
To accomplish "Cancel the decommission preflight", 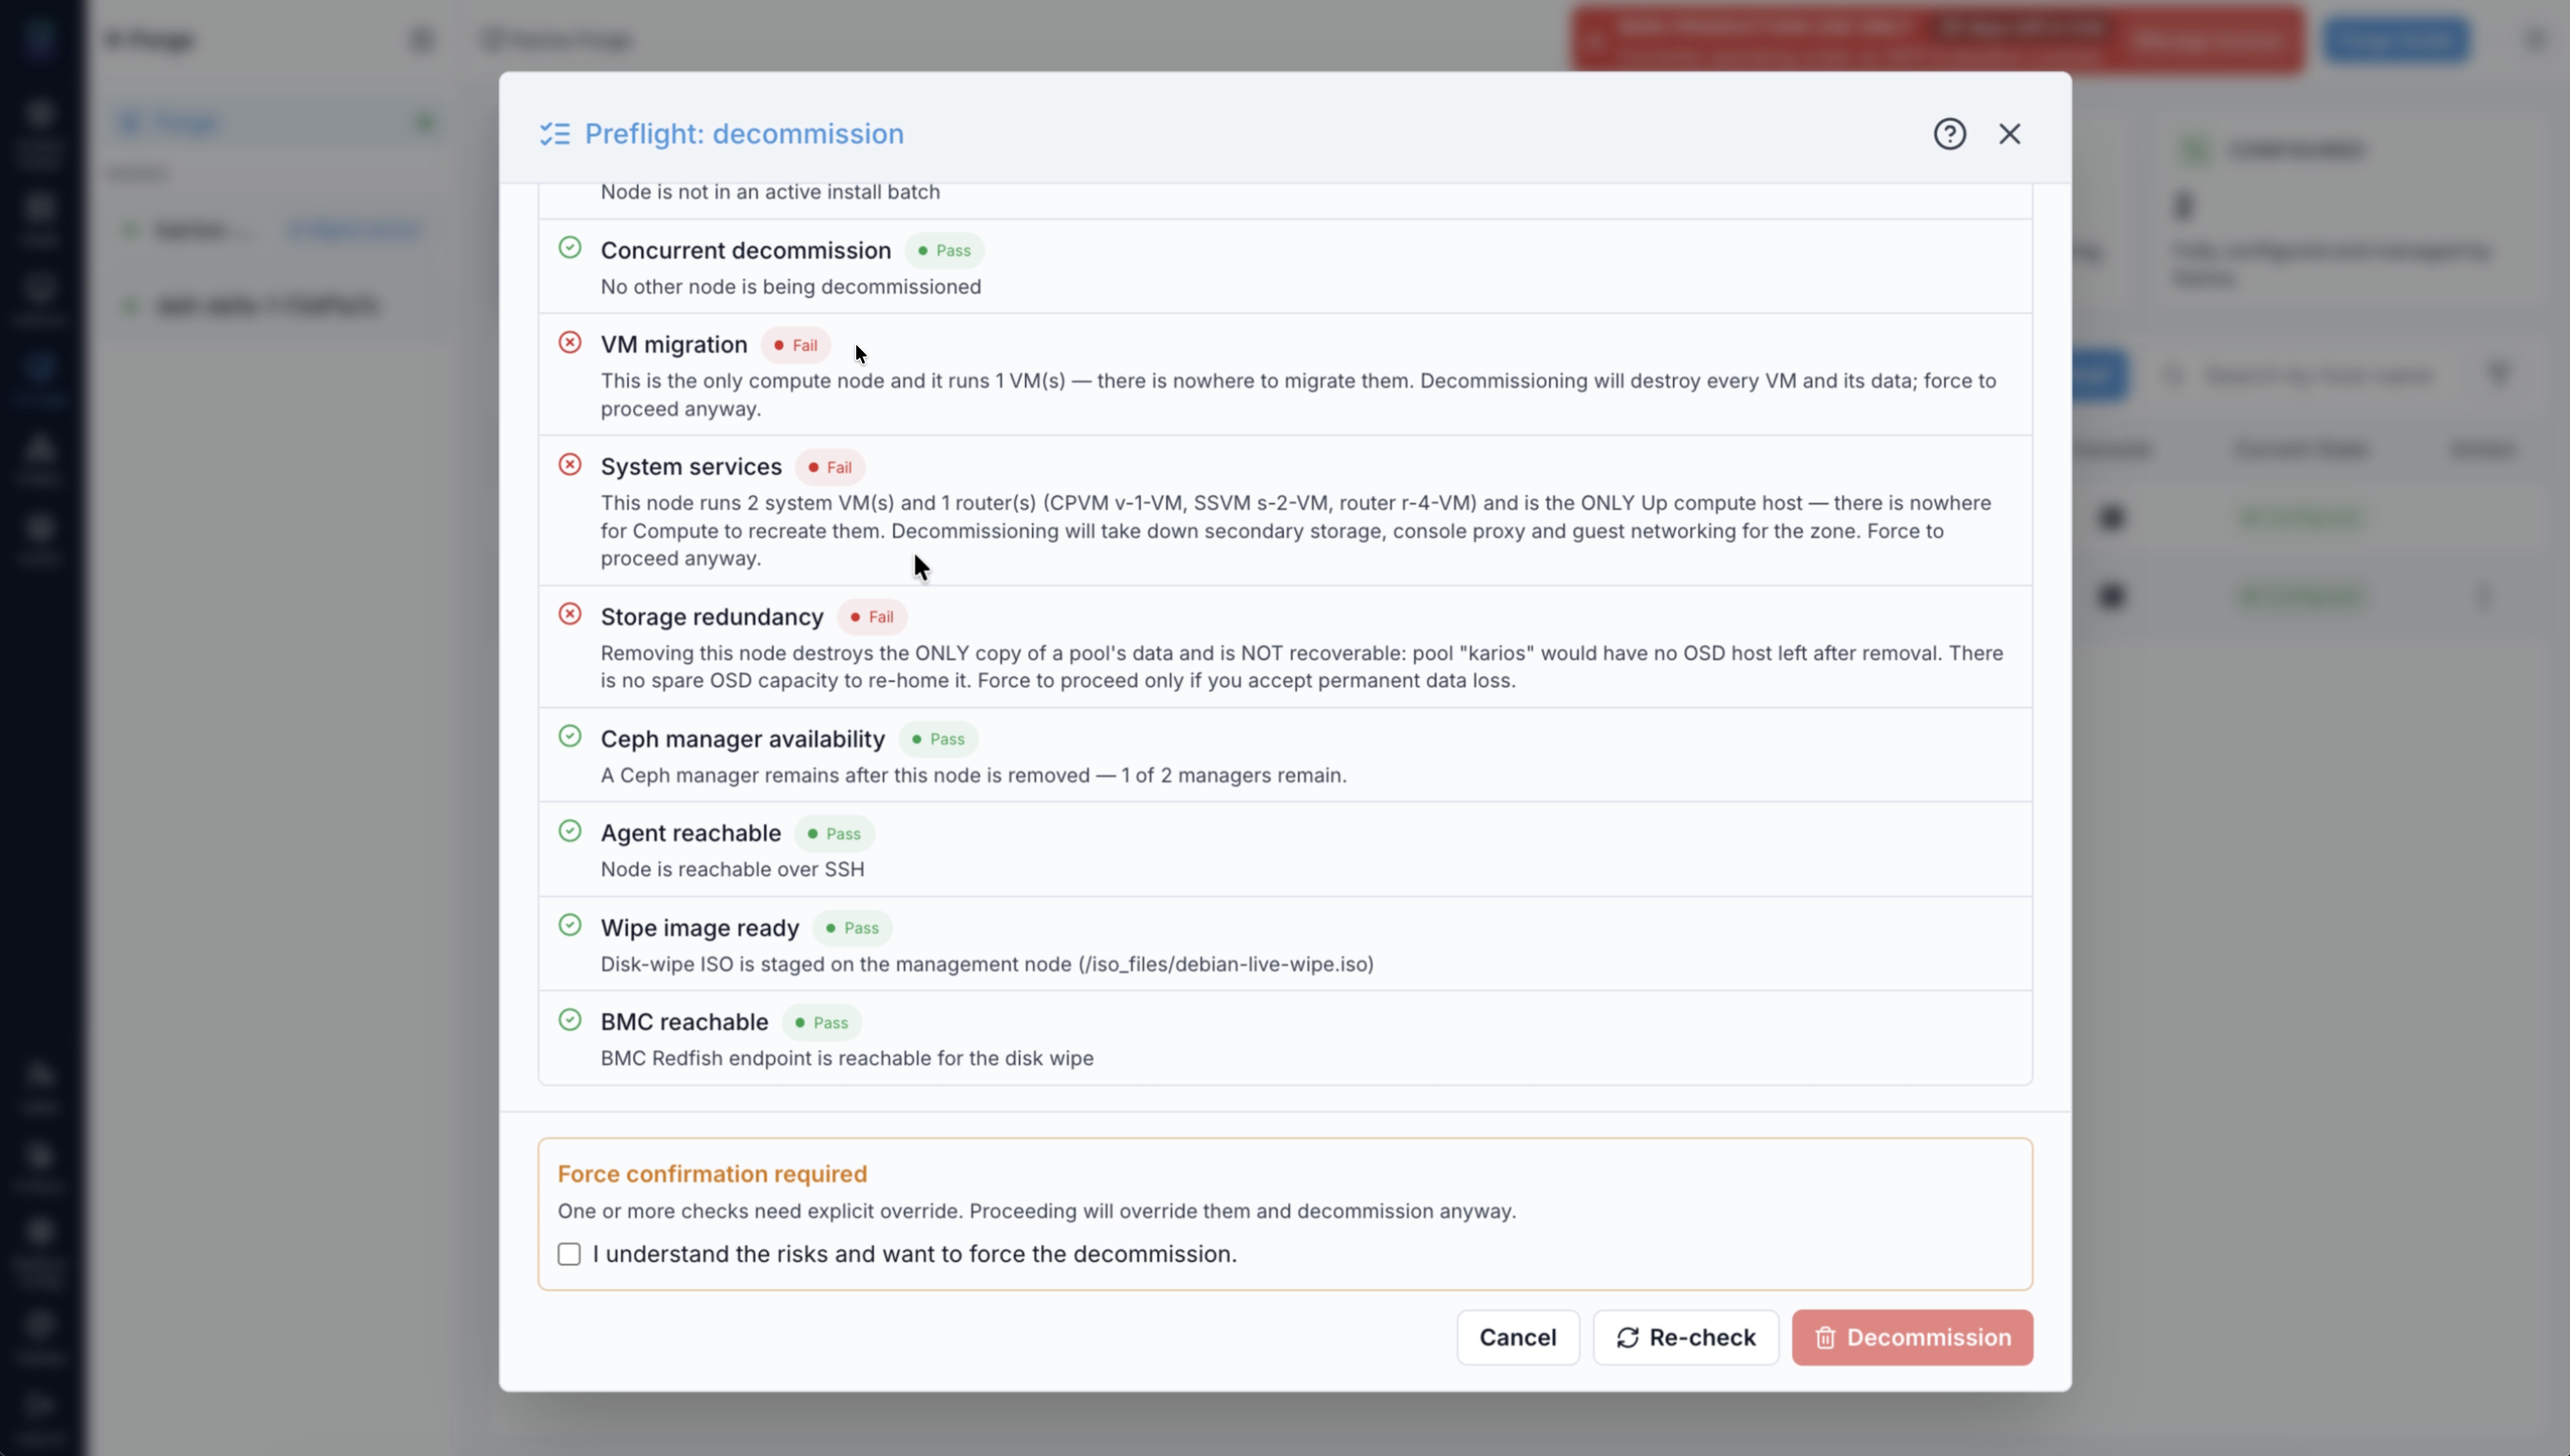I will [1518, 1338].
